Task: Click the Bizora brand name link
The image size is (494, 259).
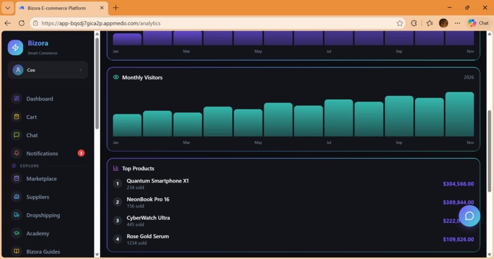Action: coord(38,43)
